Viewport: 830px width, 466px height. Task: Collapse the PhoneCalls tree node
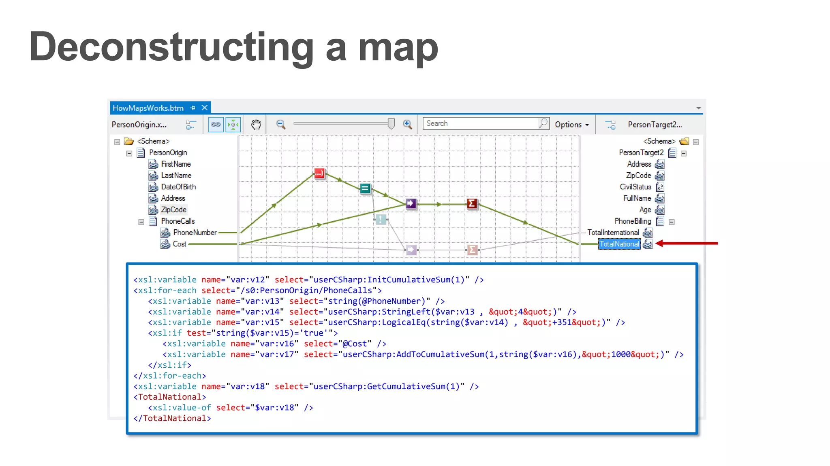[141, 222]
